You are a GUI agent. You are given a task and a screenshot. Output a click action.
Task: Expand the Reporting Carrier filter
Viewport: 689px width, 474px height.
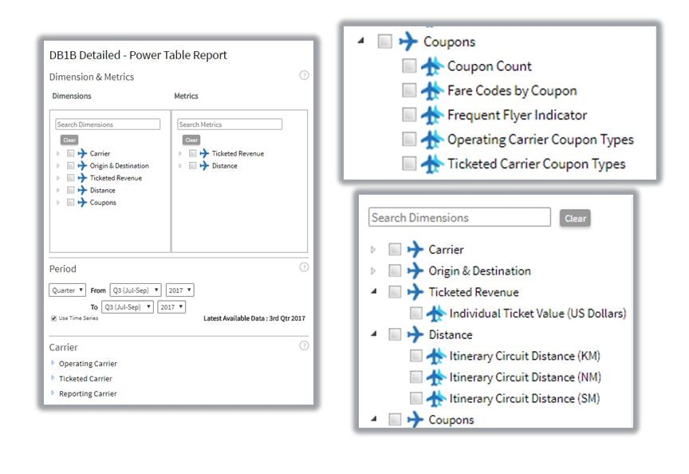[x=87, y=393]
